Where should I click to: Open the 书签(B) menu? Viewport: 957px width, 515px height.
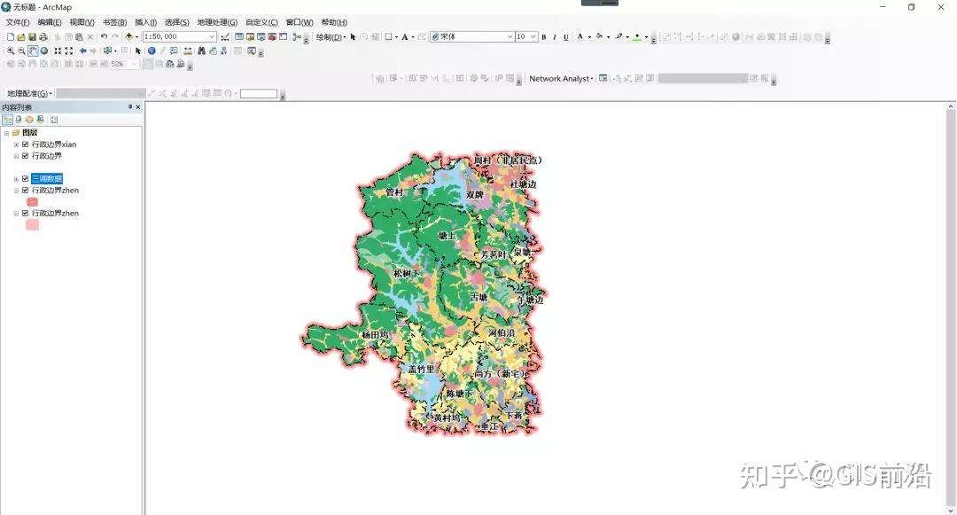(x=114, y=22)
